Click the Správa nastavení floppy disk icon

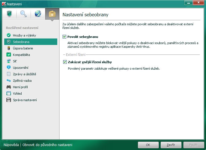coord(9,100)
